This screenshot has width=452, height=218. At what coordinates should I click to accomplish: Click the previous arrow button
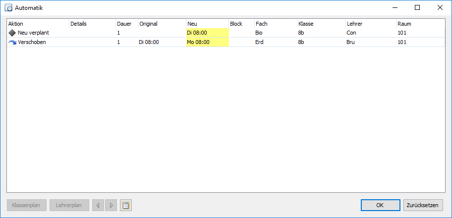(x=98, y=205)
